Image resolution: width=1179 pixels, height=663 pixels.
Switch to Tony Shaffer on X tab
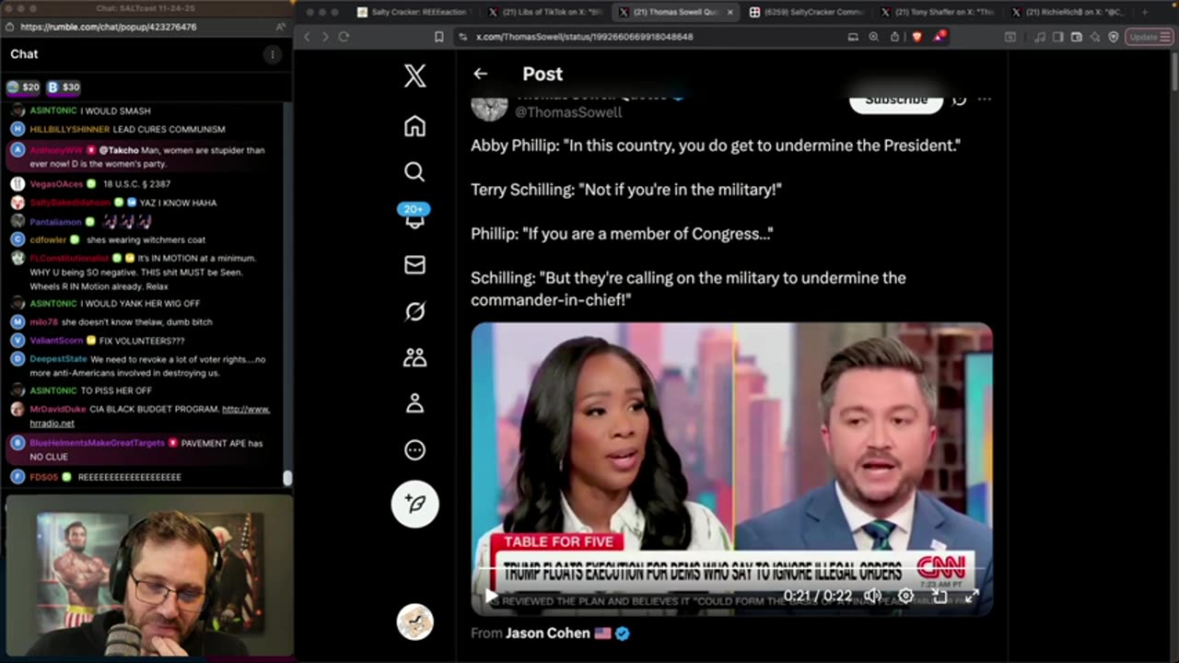[937, 12]
